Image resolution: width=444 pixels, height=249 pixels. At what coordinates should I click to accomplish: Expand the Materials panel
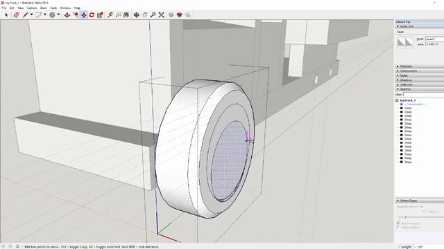click(398, 66)
